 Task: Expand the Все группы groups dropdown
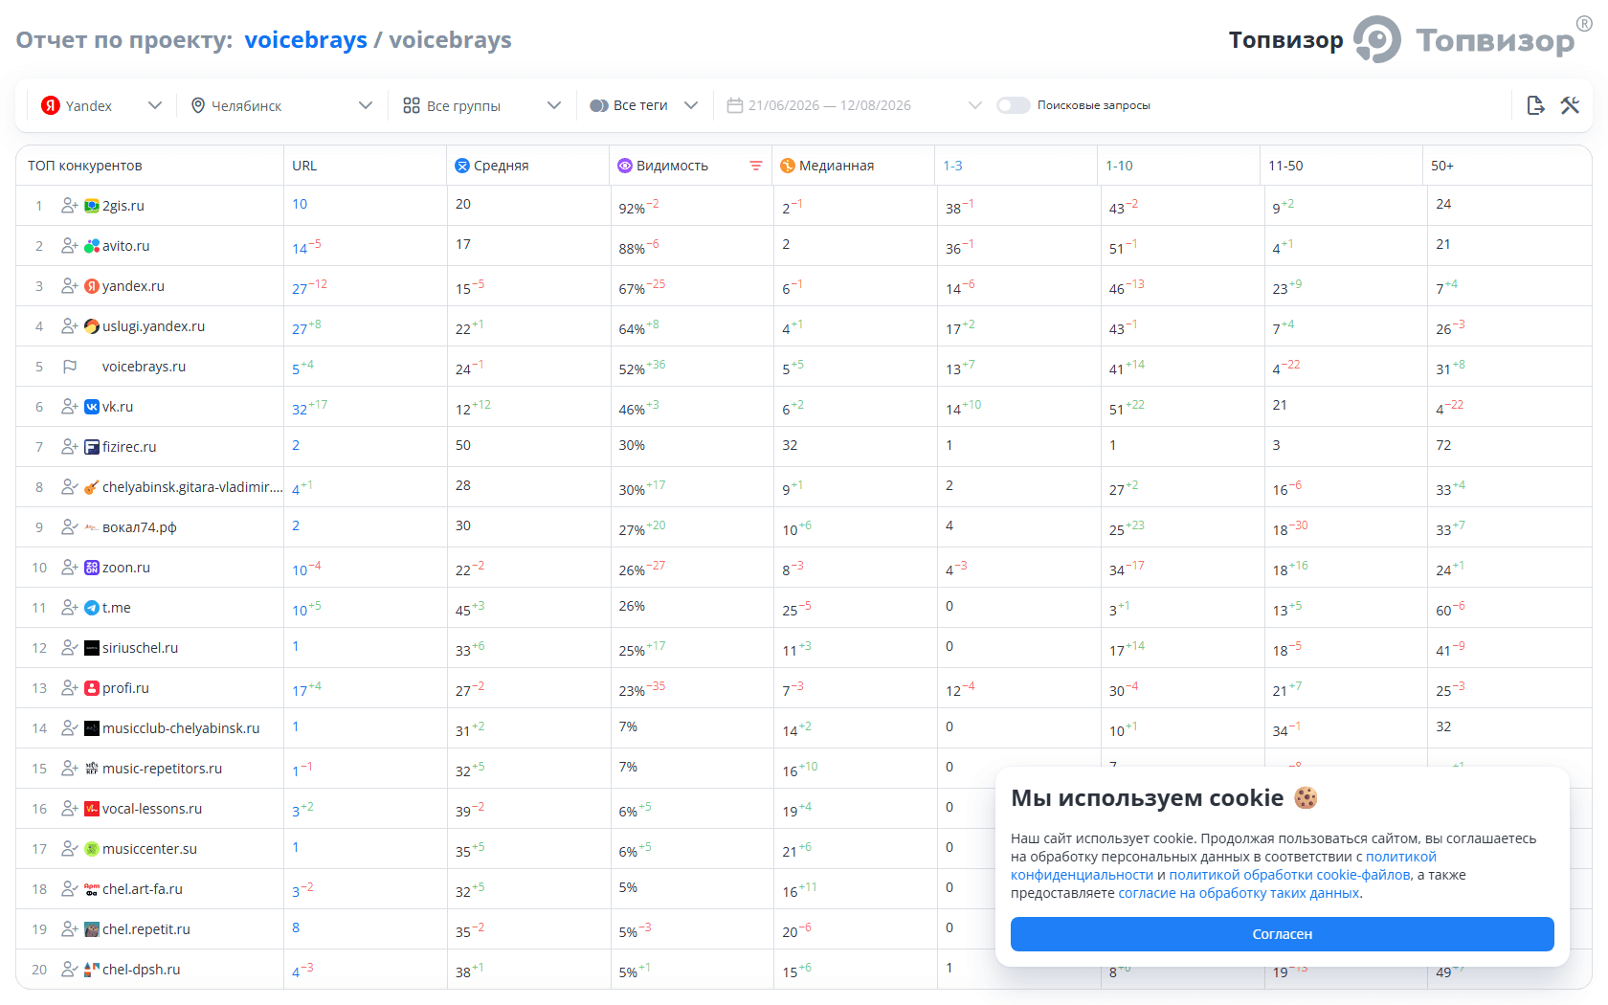tap(481, 105)
